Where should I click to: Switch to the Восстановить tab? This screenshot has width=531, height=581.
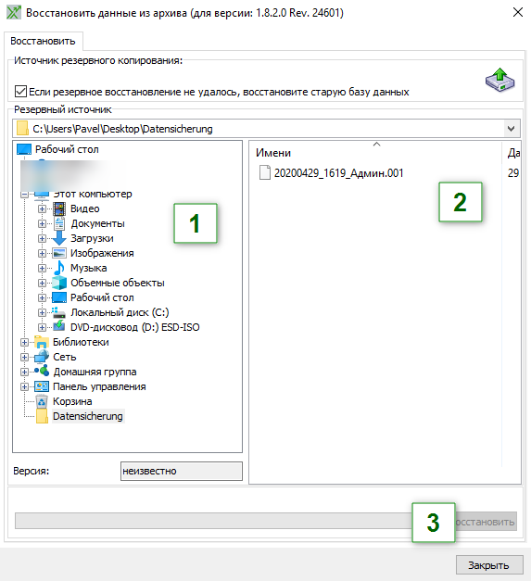tap(43, 41)
